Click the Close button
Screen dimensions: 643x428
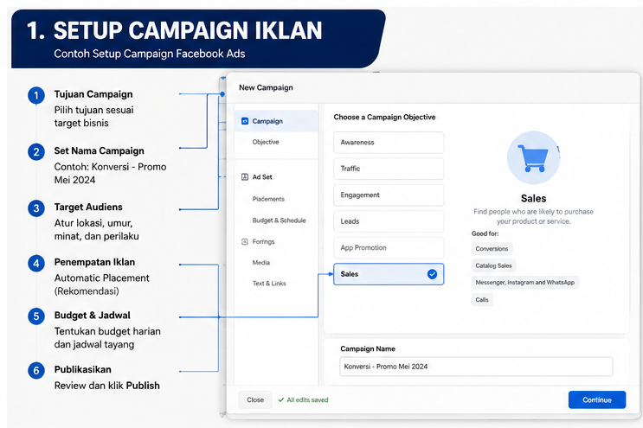(255, 399)
